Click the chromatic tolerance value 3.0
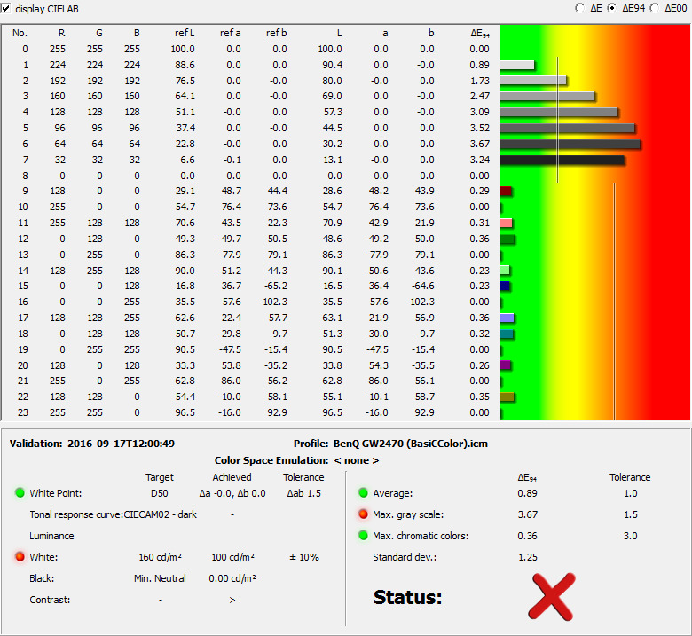The height and width of the screenshot is (636, 692). (x=630, y=536)
